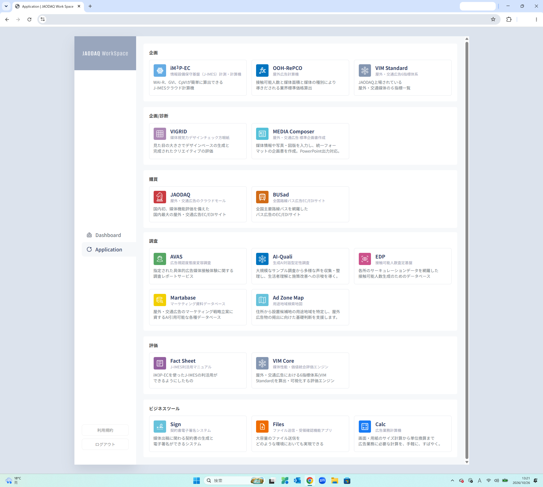Open the Martabase yellow database icon

pos(160,300)
